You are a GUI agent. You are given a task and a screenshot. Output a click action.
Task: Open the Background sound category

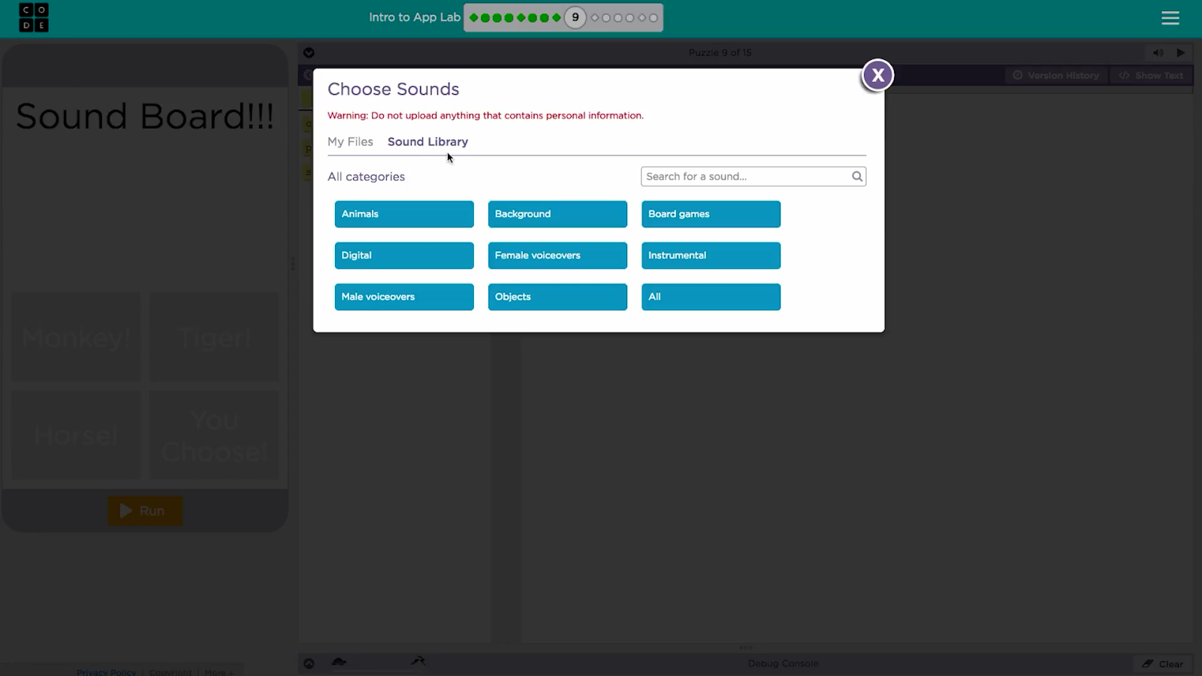pyautogui.click(x=557, y=214)
